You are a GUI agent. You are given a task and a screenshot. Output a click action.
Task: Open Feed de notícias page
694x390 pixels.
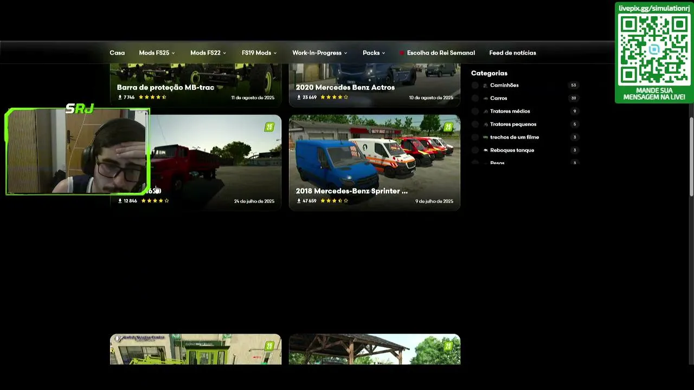click(512, 53)
